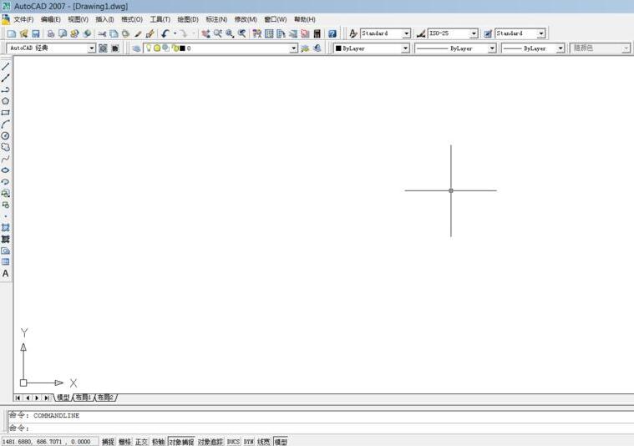Expand the layer 0 dropdown list
Image resolution: width=634 pixels, height=446 pixels.
(x=294, y=48)
